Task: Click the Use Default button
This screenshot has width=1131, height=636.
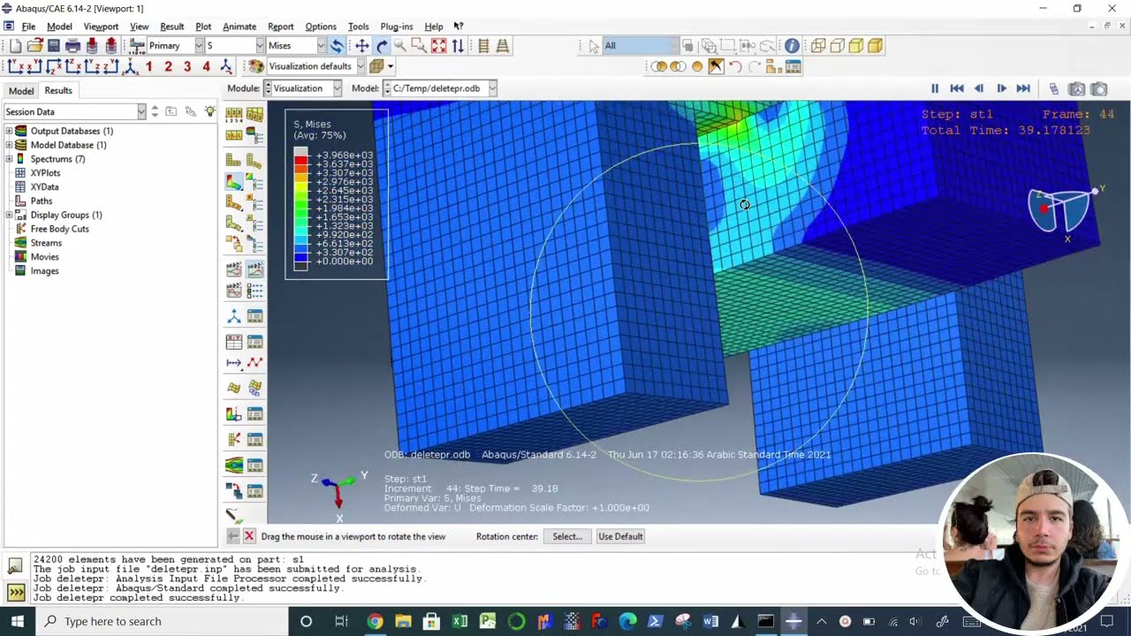Action: click(x=620, y=536)
